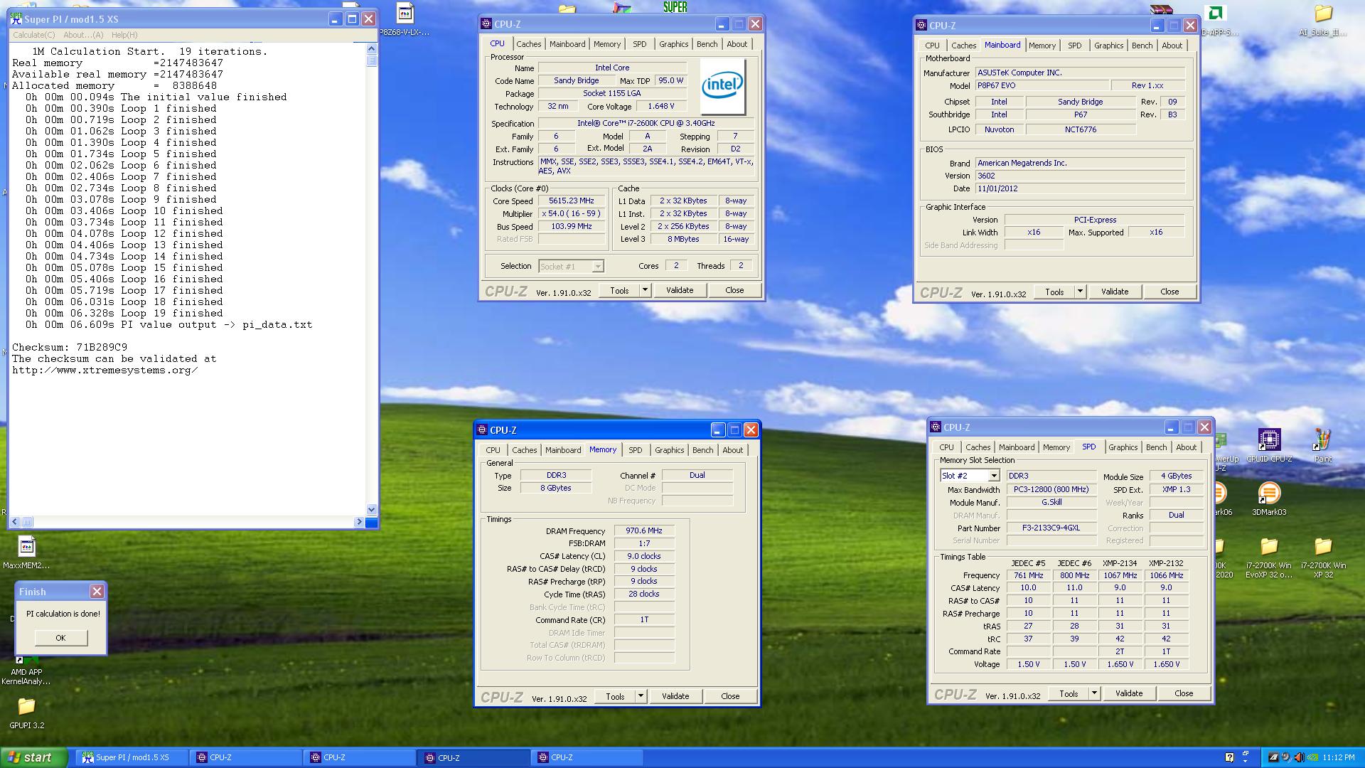Open Caches tab in the CPU-Z CPU window

pyautogui.click(x=528, y=44)
